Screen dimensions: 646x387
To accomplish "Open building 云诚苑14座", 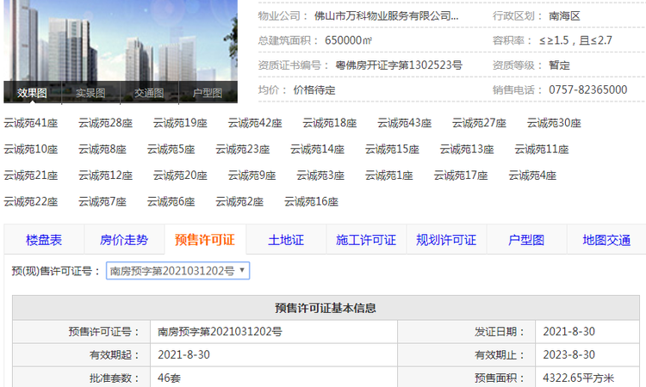I will 317,150.
